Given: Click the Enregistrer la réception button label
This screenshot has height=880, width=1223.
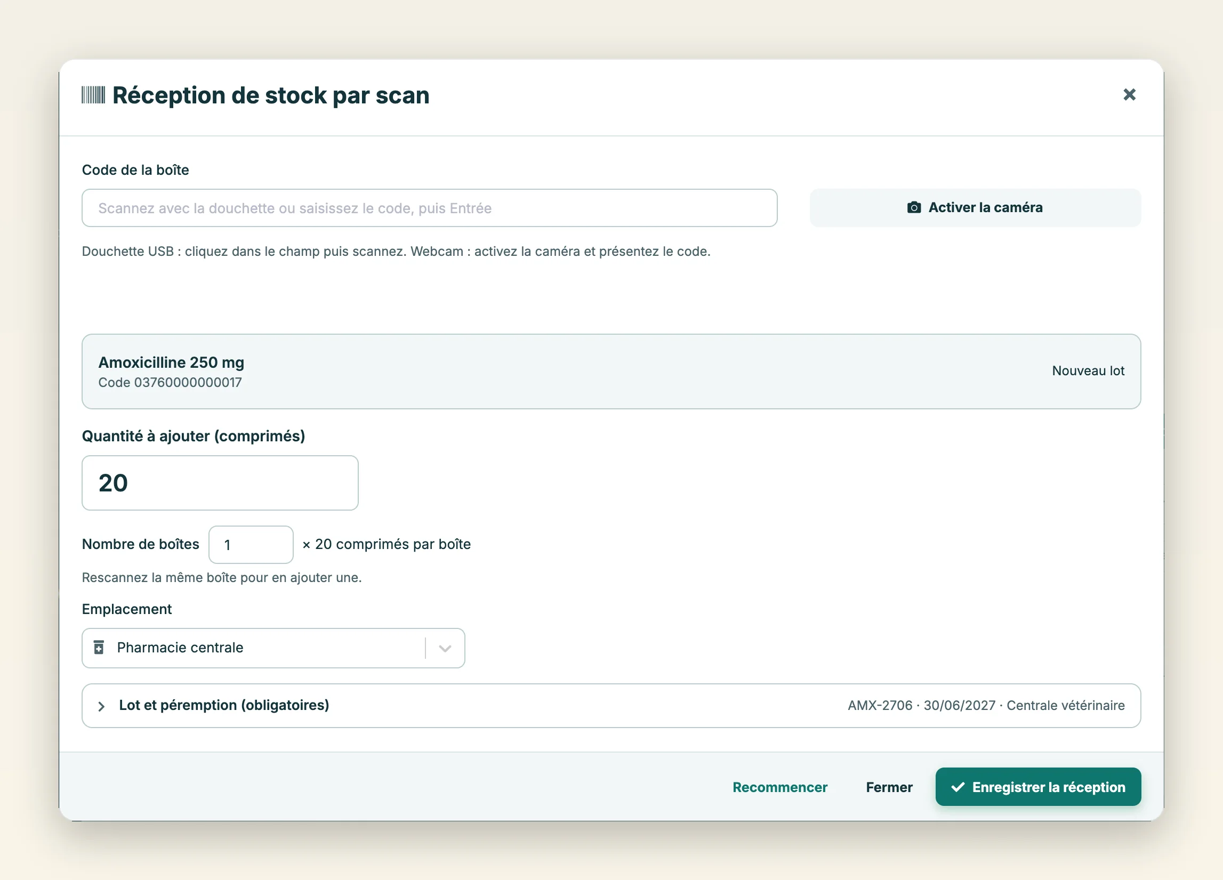Looking at the screenshot, I should (x=1048, y=787).
